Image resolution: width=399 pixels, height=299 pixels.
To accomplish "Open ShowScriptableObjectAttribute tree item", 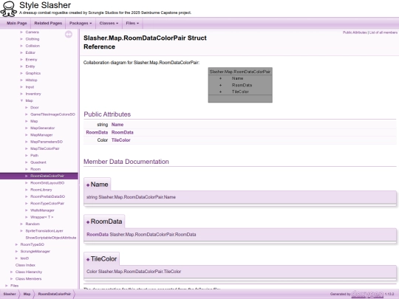I will (51, 238).
